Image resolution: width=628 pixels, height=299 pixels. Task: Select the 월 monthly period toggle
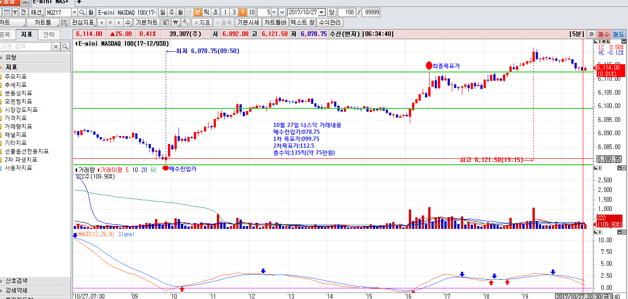(180, 12)
